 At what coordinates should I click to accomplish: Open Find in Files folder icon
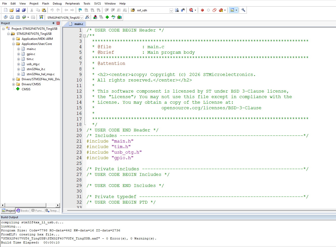[133, 10]
